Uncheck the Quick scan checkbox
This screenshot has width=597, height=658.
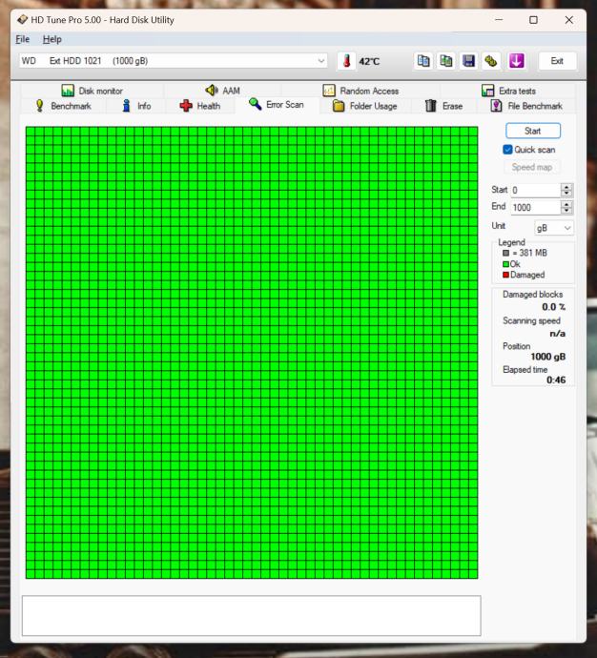tap(507, 150)
